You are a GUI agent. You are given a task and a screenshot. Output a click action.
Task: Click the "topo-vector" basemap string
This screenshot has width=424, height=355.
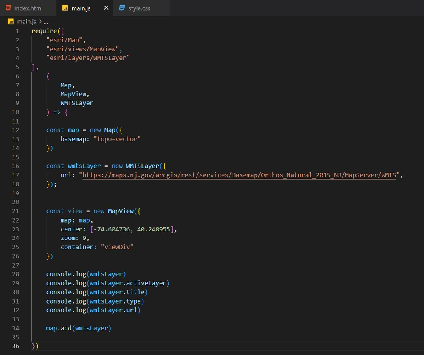tap(117, 139)
